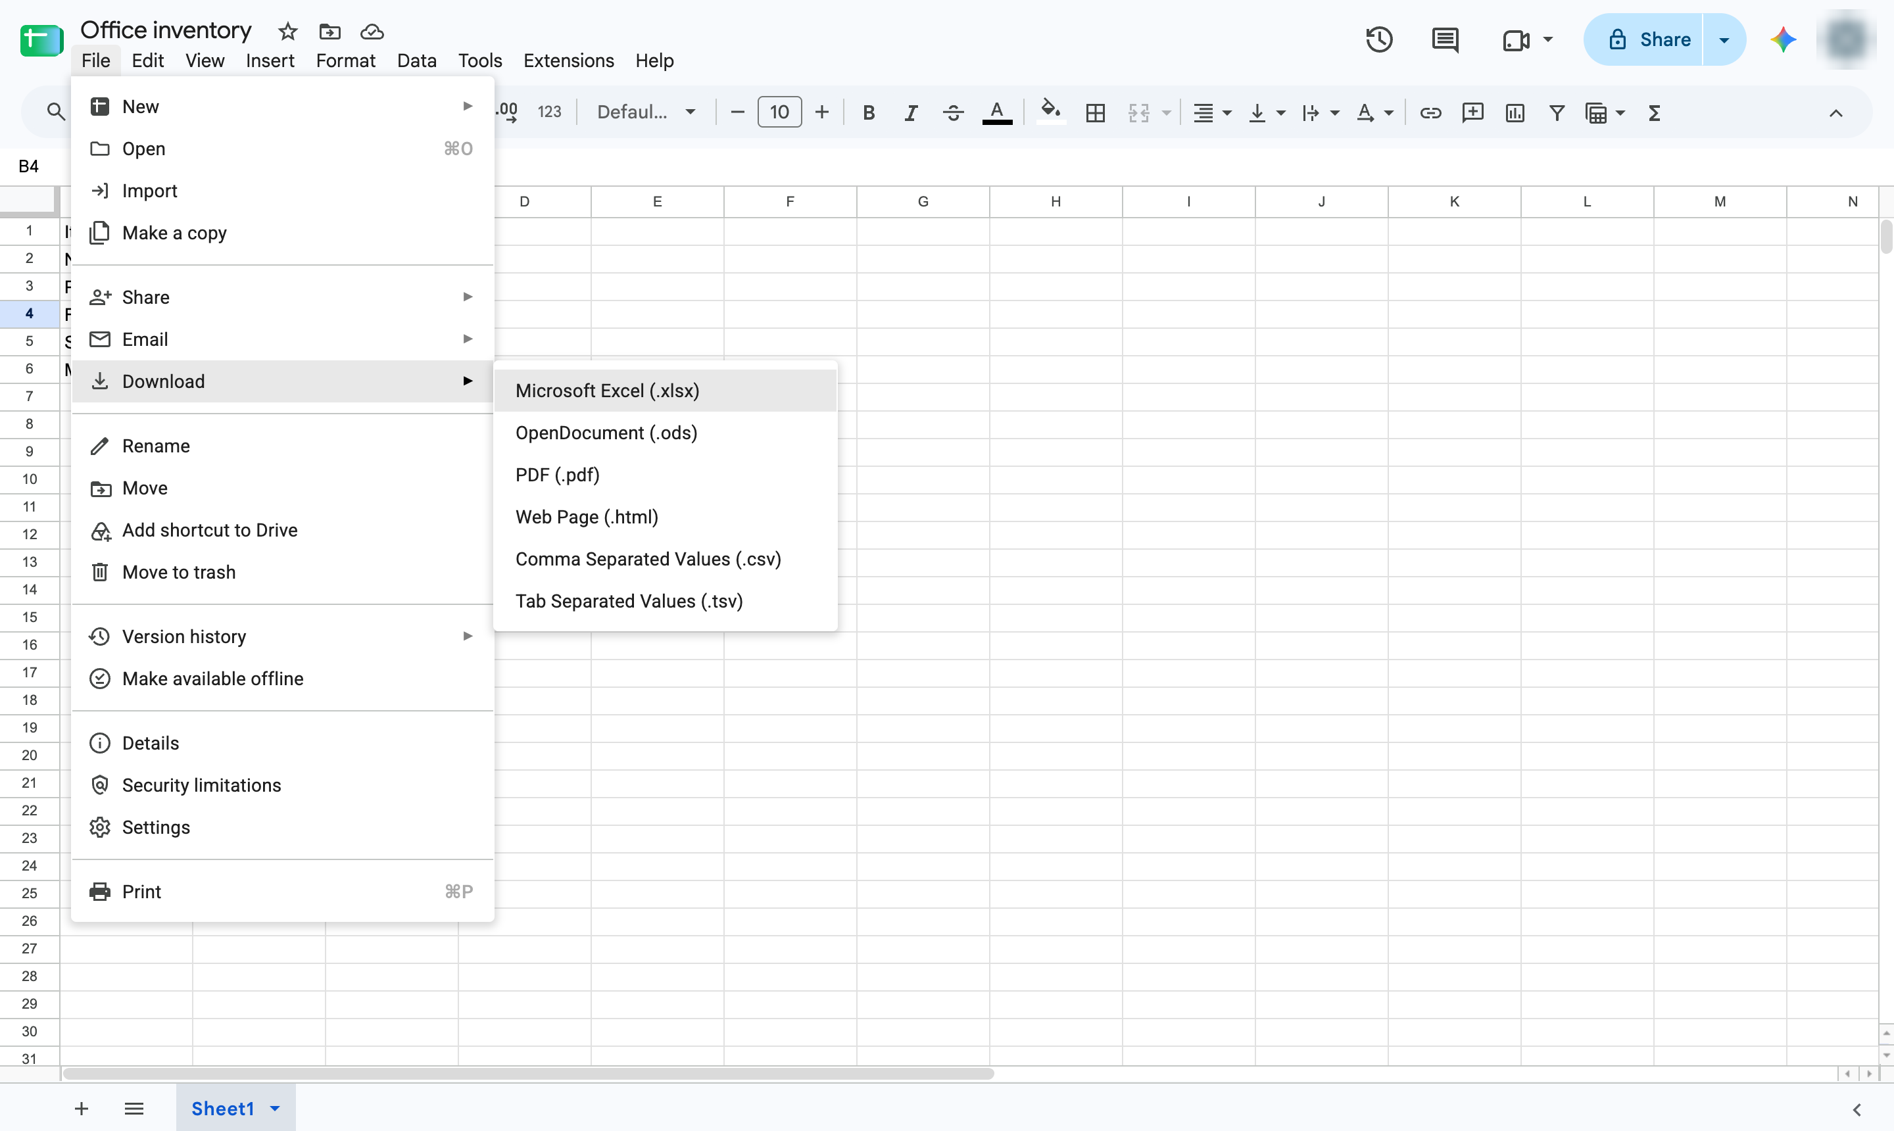The height and width of the screenshot is (1131, 1894).
Task: Open the text color picker
Action: click(x=997, y=113)
